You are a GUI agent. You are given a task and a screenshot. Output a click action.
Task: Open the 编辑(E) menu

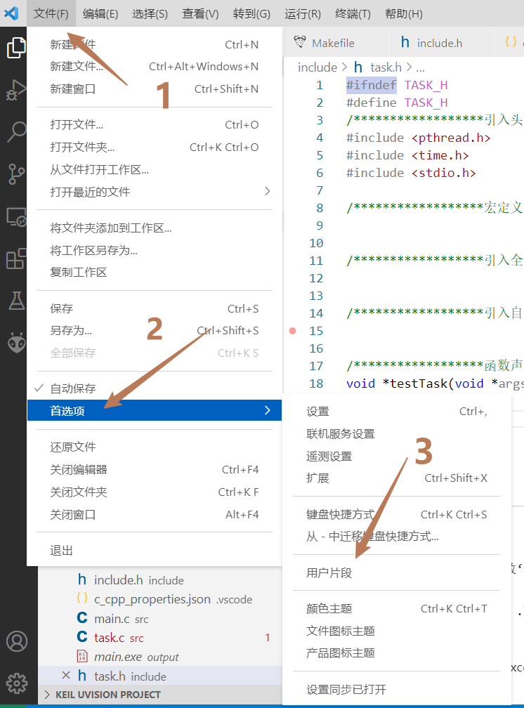100,13
